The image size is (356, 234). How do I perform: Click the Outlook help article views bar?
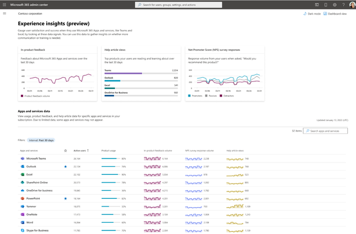[x=141, y=81]
